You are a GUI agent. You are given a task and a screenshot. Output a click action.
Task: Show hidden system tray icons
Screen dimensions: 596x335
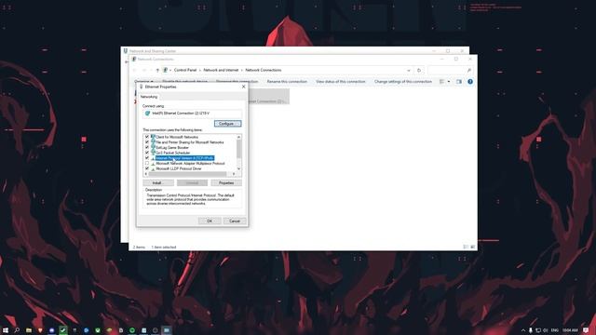pos(523,330)
